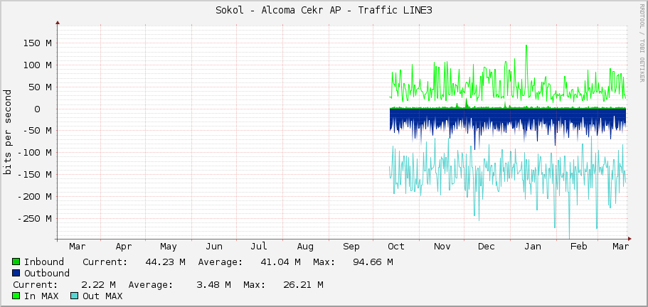Click the cyan Out MAX legend swatch
Image resolution: width=648 pixels, height=307 pixels.
(74, 296)
